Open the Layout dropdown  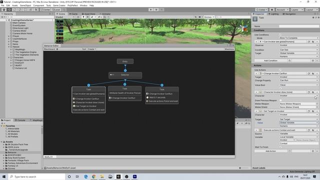(x=311, y=9)
